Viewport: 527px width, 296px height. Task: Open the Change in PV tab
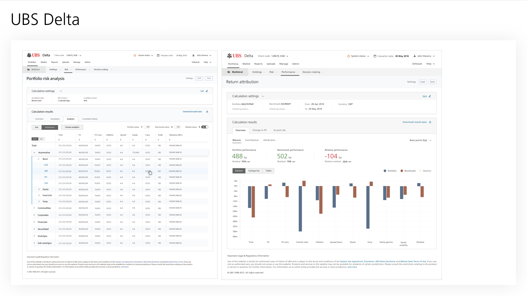[x=259, y=130]
